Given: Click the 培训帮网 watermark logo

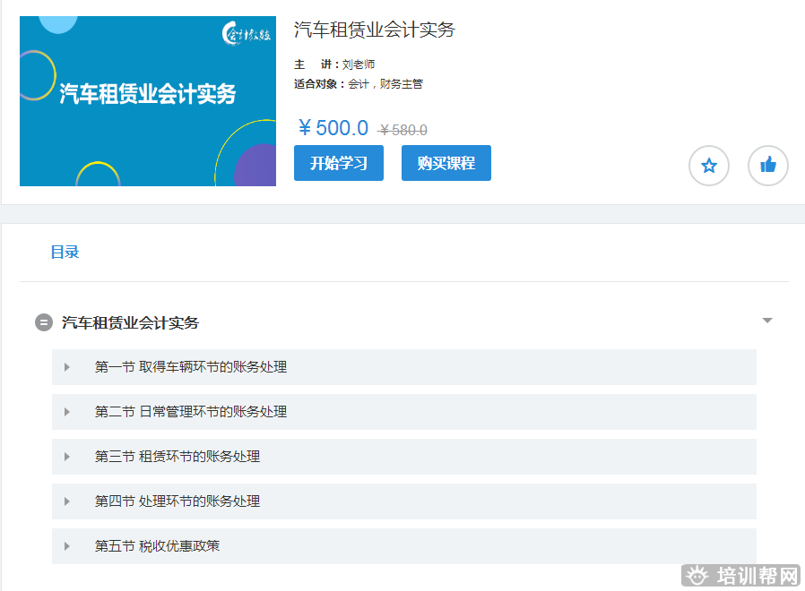Looking at the screenshot, I should pos(740,575).
